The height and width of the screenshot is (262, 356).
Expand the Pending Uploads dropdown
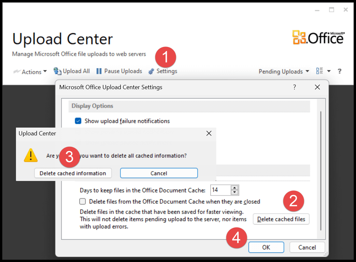tap(284, 71)
